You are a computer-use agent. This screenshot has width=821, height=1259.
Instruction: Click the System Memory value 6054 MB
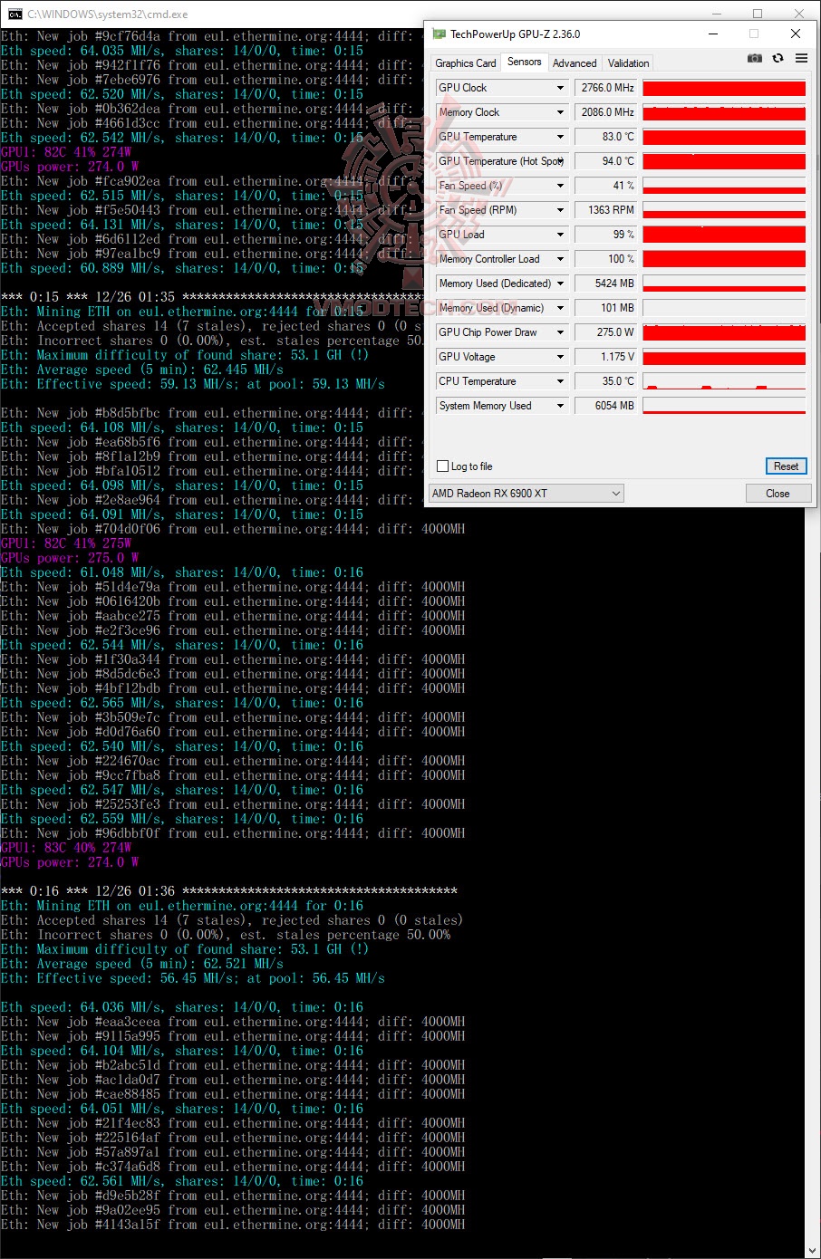coord(606,406)
